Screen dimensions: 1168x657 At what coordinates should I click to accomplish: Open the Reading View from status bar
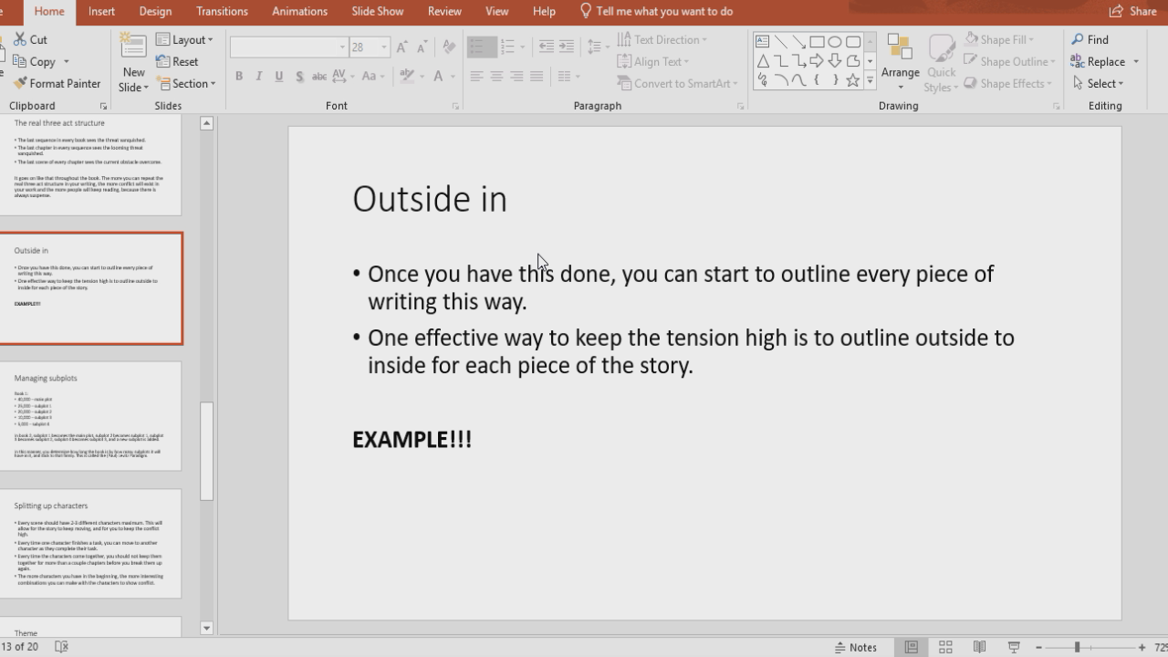pyautogui.click(x=978, y=646)
